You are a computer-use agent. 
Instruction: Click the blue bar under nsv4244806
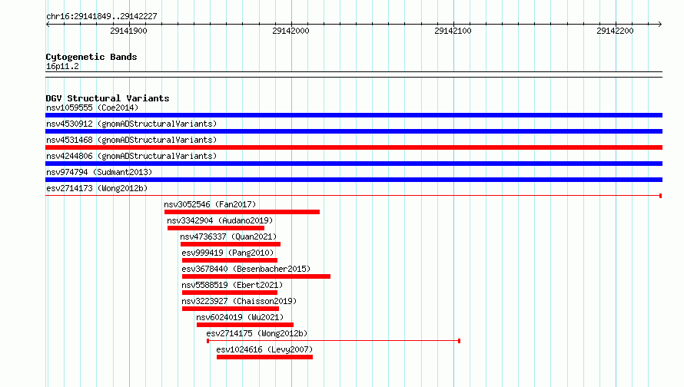pos(354,164)
